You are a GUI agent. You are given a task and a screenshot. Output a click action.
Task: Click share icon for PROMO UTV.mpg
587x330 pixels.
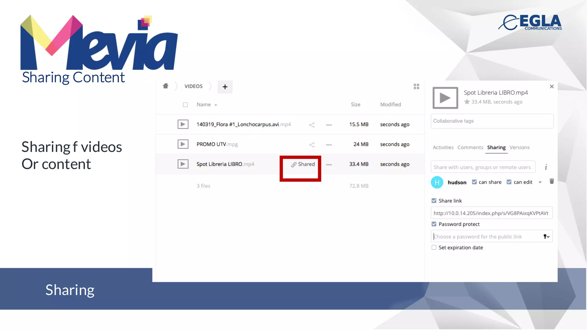(312, 145)
